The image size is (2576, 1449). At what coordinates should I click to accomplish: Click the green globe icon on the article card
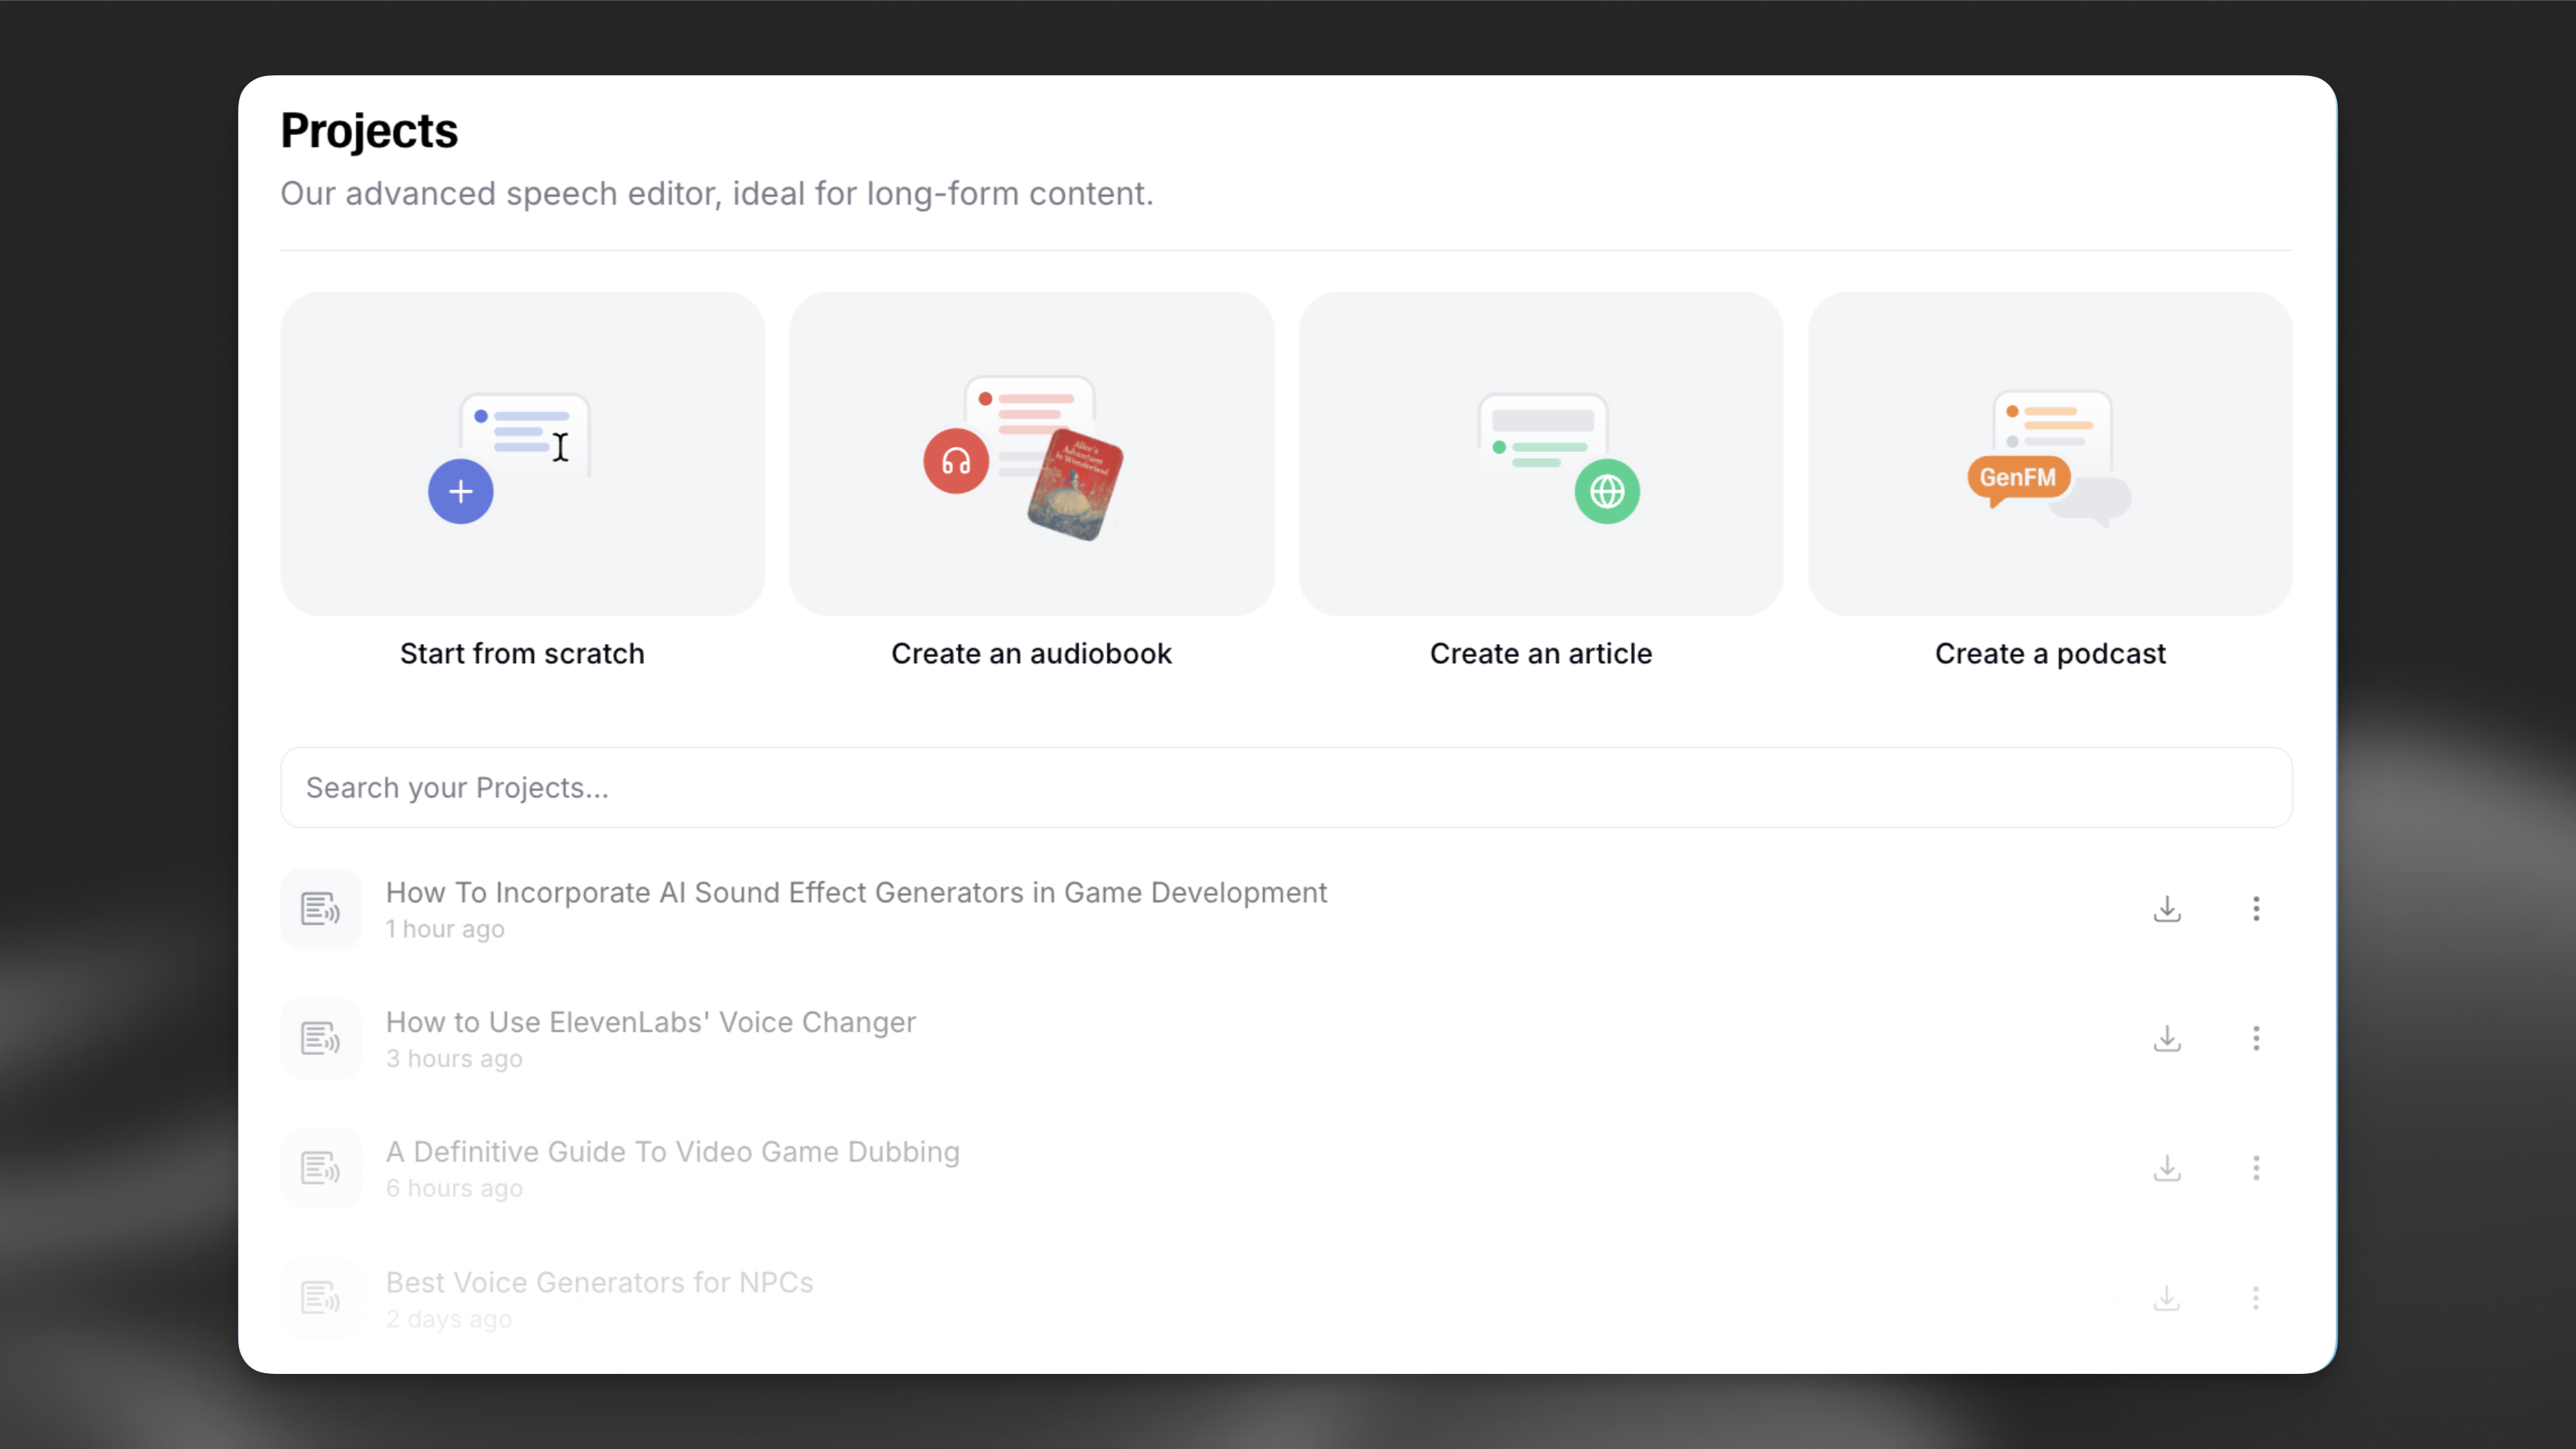point(1607,491)
